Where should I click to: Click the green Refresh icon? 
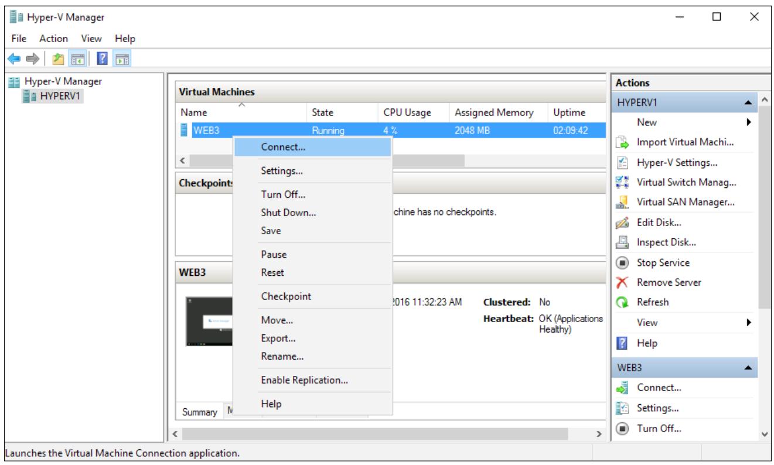(x=622, y=302)
